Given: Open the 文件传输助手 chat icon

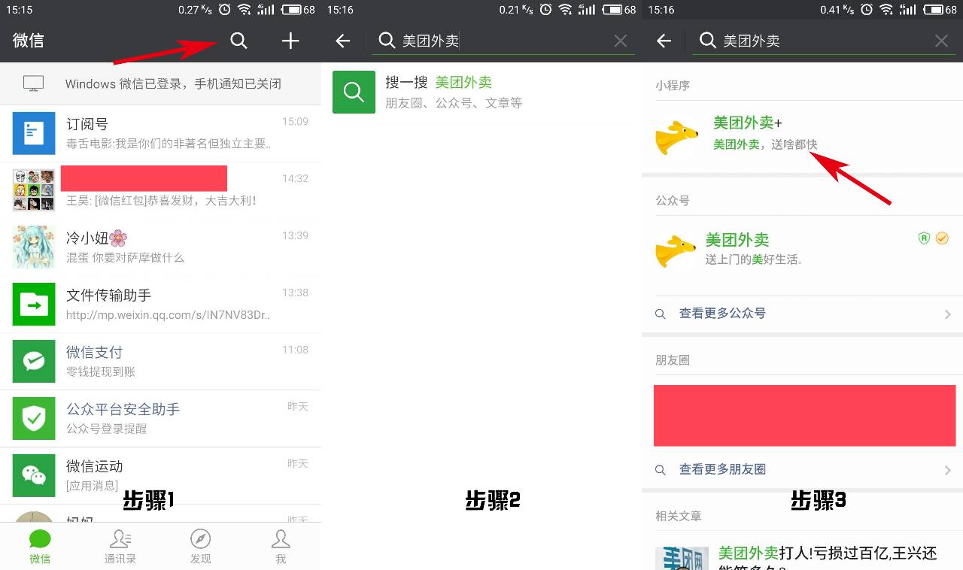Looking at the screenshot, I should (33, 304).
